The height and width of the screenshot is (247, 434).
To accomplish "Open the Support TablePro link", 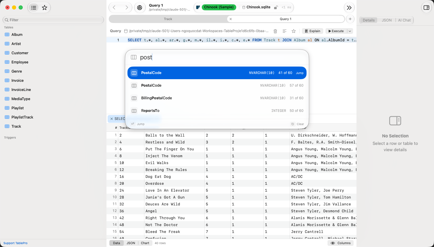I will pos(15,243).
